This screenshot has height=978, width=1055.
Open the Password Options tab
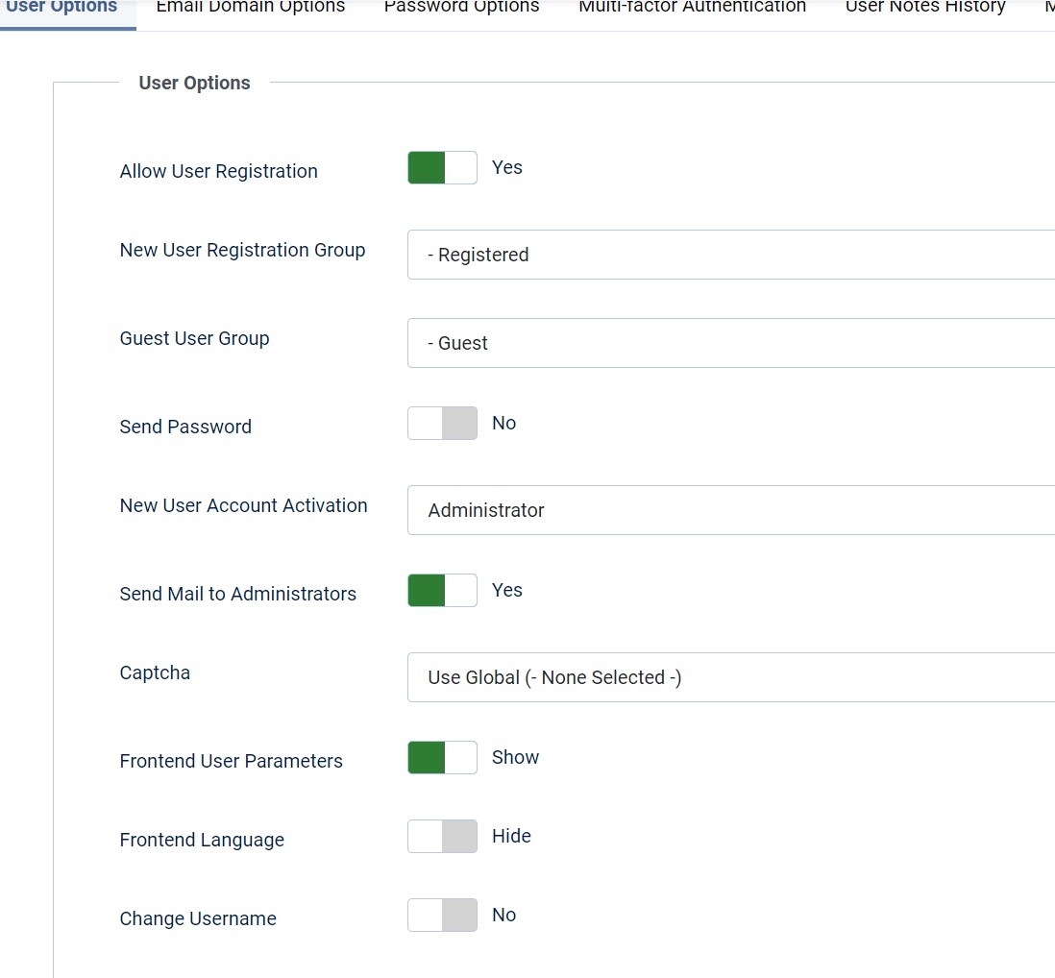(x=461, y=8)
